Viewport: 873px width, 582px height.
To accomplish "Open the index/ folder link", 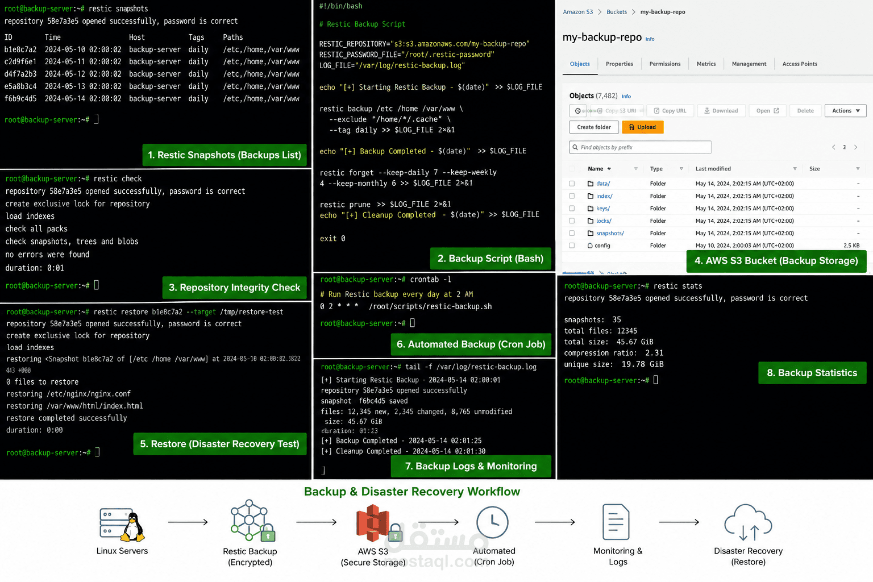I will [604, 196].
